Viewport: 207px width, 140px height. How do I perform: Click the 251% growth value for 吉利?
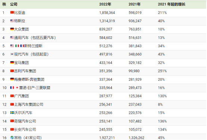[162, 71]
